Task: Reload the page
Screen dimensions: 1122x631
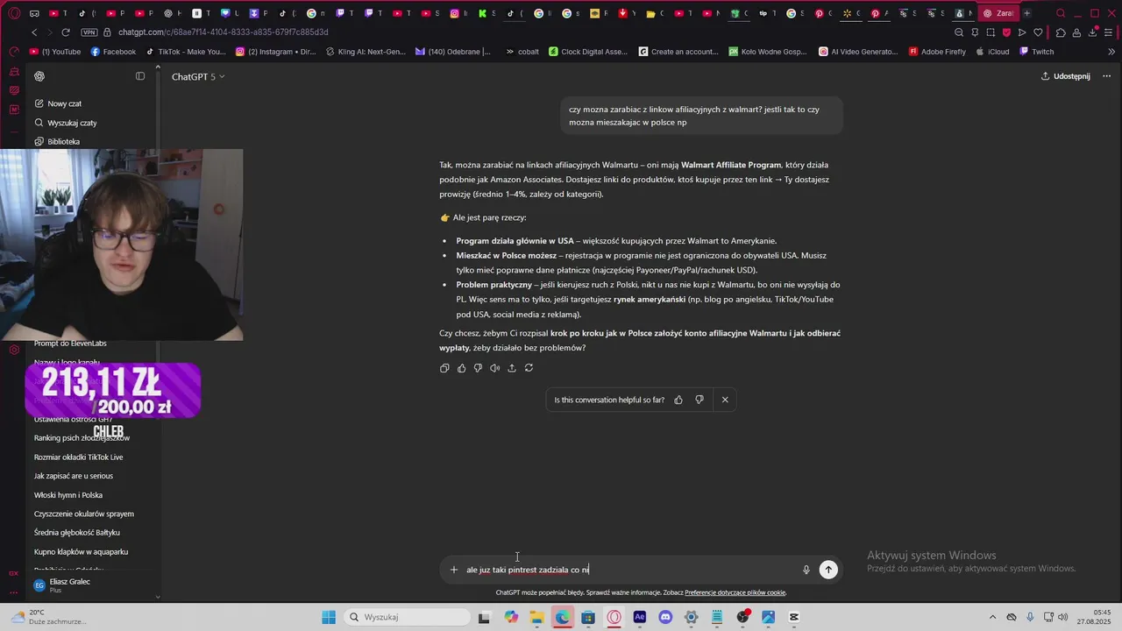Action: point(65,32)
